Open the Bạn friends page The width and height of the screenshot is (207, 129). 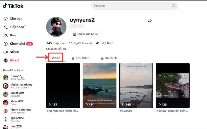click(x=10, y=35)
